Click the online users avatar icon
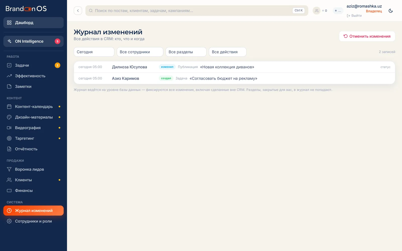Image resolution: width=402 pixels, height=251 pixels. click(317, 11)
